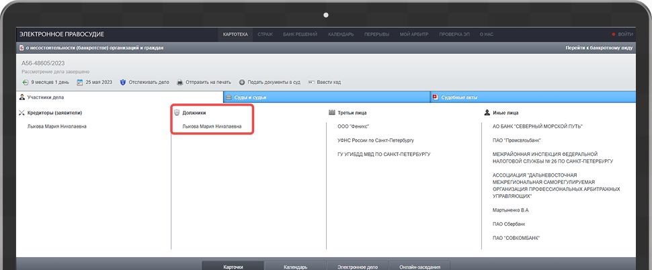The width and height of the screenshot is (652, 270).
Task: Click the shield icon for Отслеживать дело
Action: 123,83
